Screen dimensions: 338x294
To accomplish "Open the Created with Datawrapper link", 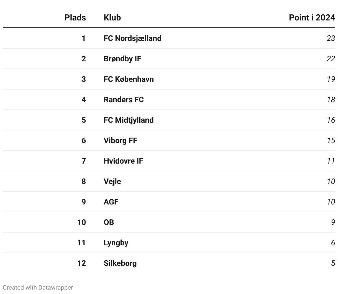I will pos(38,287).
